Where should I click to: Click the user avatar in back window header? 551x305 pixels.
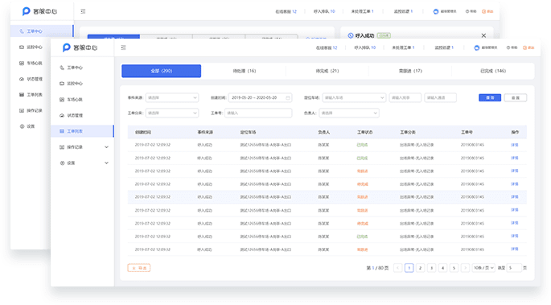tap(436, 11)
